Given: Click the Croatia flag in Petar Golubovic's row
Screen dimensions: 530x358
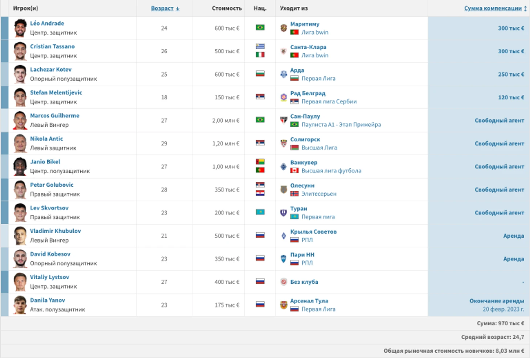Looking at the screenshot, I should coord(260,193).
